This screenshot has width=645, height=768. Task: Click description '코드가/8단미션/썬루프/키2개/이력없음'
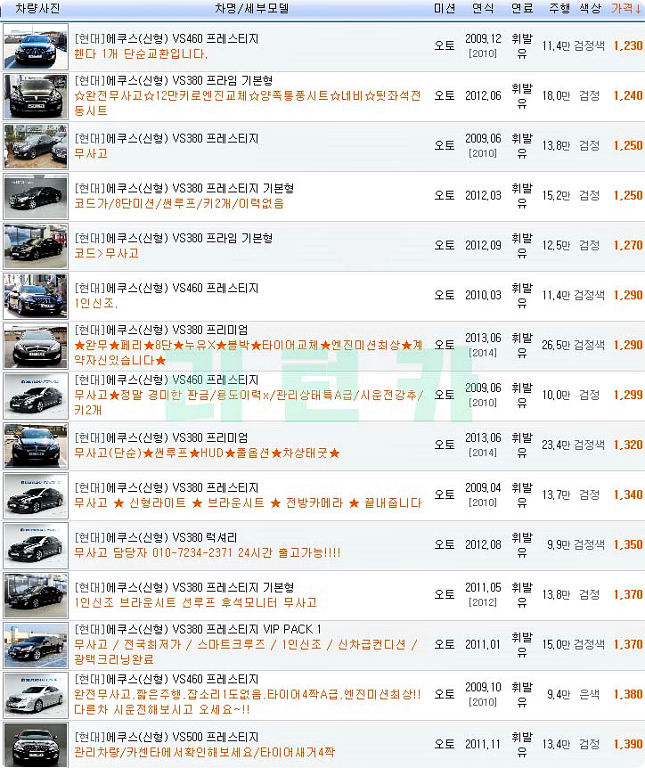(x=179, y=203)
